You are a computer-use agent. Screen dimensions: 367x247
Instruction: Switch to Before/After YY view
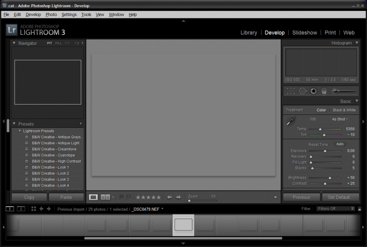pos(106,197)
